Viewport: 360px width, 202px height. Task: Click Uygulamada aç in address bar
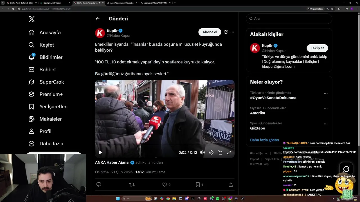pyautogui.click(x=315, y=9)
